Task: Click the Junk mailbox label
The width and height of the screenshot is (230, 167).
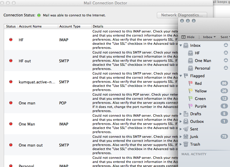Action: pyautogui.click(x=194, y=137)
